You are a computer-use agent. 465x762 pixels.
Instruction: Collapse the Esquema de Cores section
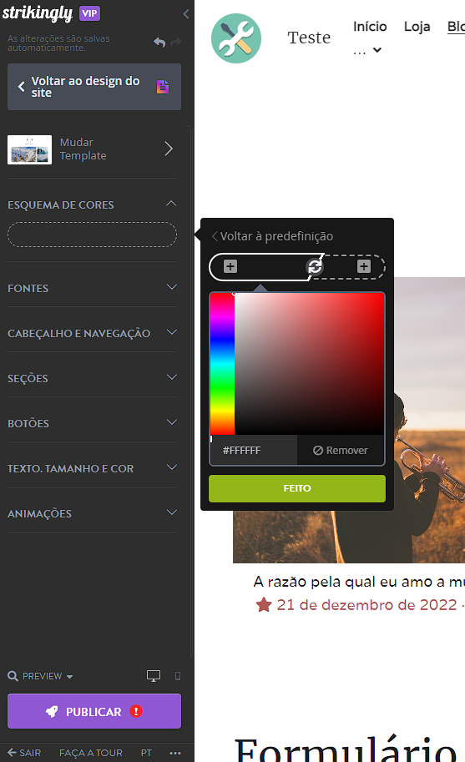[171, 204]
